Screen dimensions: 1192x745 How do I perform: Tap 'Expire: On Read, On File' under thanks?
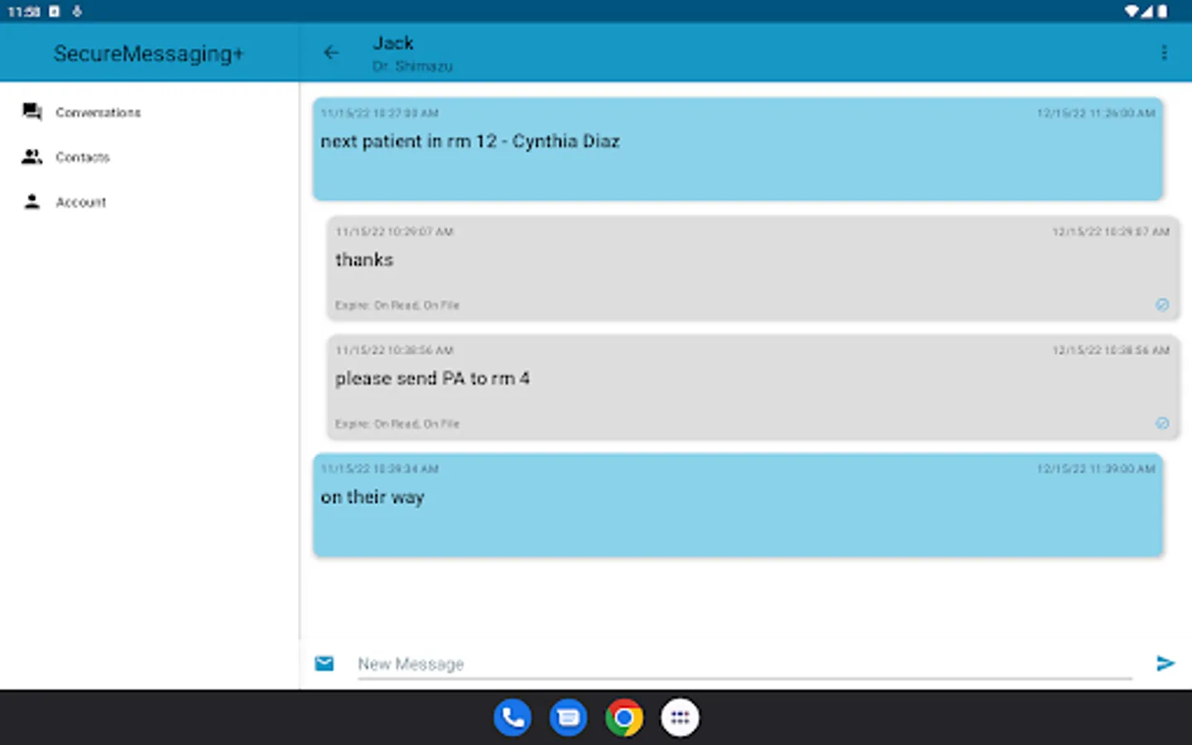[x=397, y=305]
